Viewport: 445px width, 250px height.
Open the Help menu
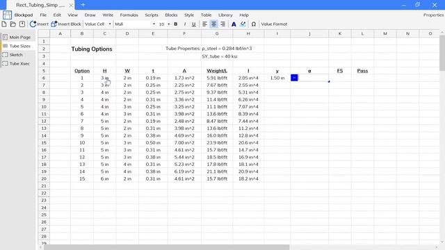(x=244, y=15)
